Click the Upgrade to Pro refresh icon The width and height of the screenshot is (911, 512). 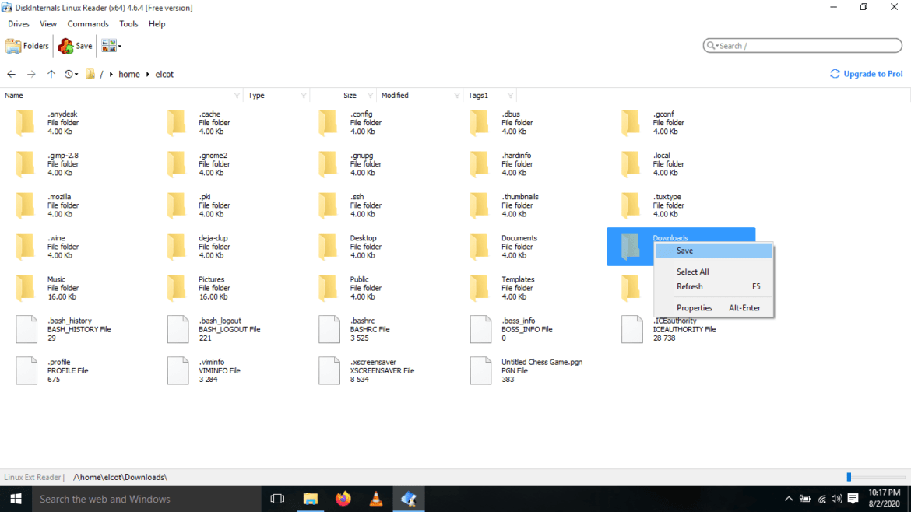[834, 73]
